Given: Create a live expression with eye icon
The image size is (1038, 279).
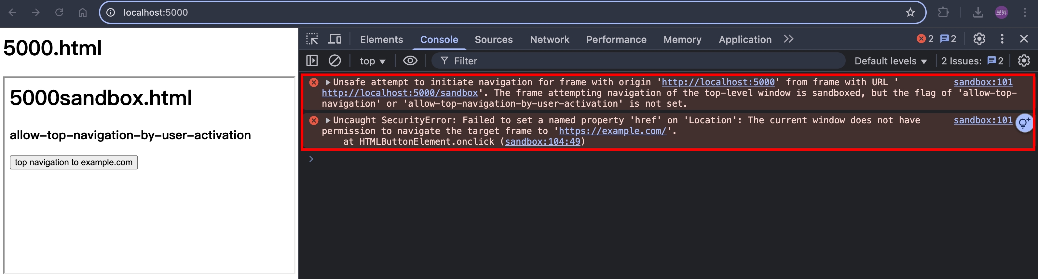Looking at the screenshot, I should [x=410, y=61].
